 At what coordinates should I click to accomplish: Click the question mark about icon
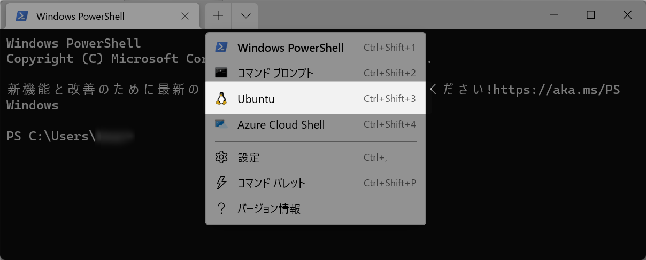221,209
